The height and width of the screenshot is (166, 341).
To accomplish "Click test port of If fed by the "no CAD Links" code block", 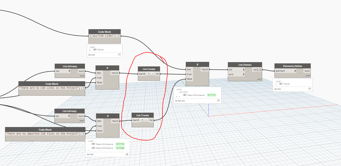I will click(x=99, y=73).
